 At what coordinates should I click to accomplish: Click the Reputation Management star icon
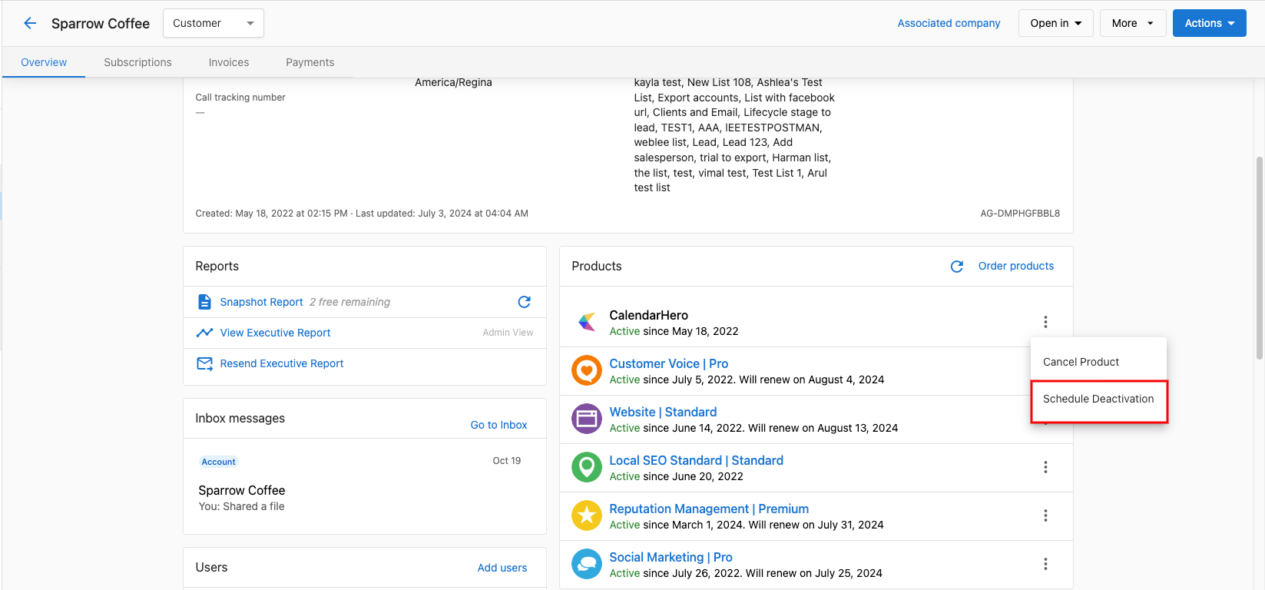587,515
